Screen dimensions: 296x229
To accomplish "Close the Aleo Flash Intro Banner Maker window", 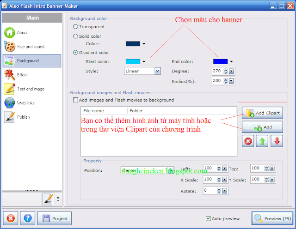I will click(290, 6).
